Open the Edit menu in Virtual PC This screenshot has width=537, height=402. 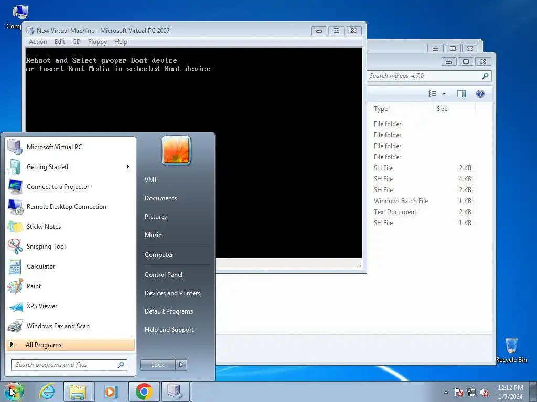point(60,42)
